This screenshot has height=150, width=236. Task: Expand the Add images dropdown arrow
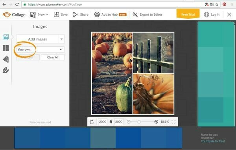point(61,39)
